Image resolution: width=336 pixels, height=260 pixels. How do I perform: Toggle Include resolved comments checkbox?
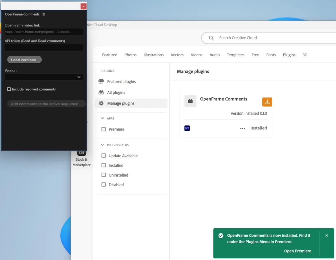point(9,89)
